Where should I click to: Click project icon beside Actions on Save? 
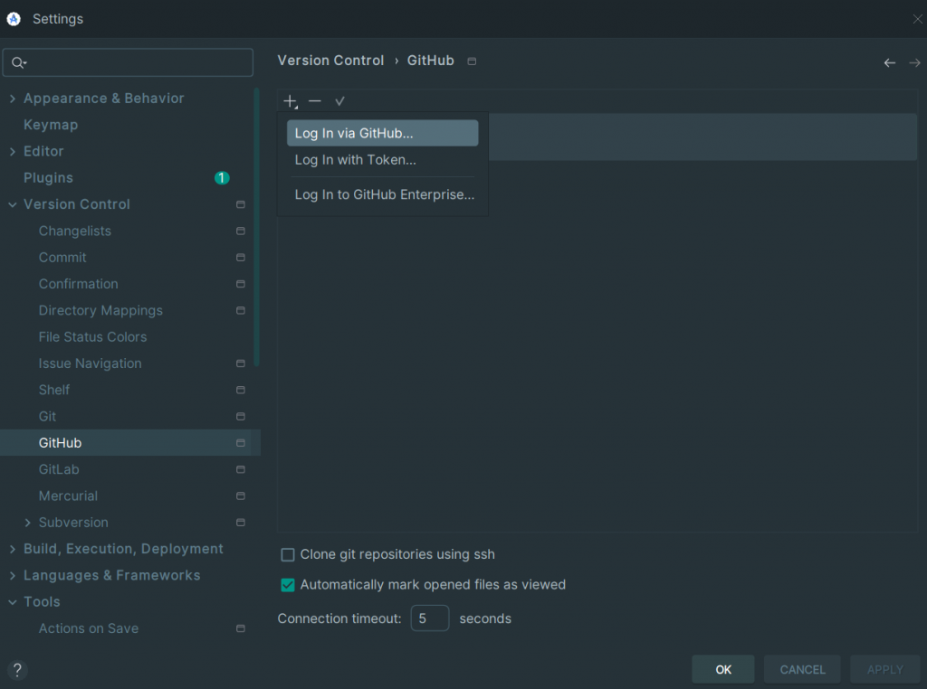pos(241,628)
